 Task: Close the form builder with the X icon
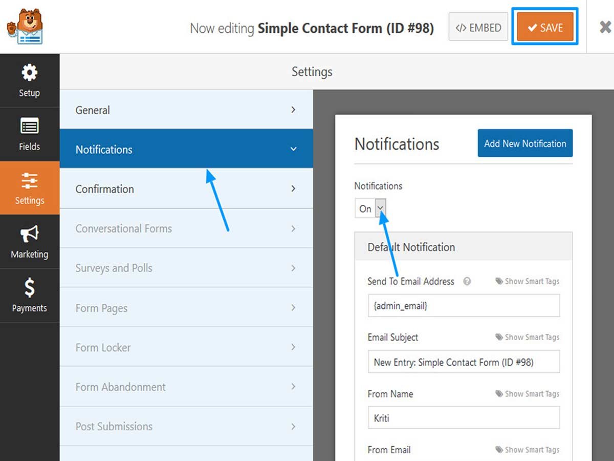tap(605, 27)
